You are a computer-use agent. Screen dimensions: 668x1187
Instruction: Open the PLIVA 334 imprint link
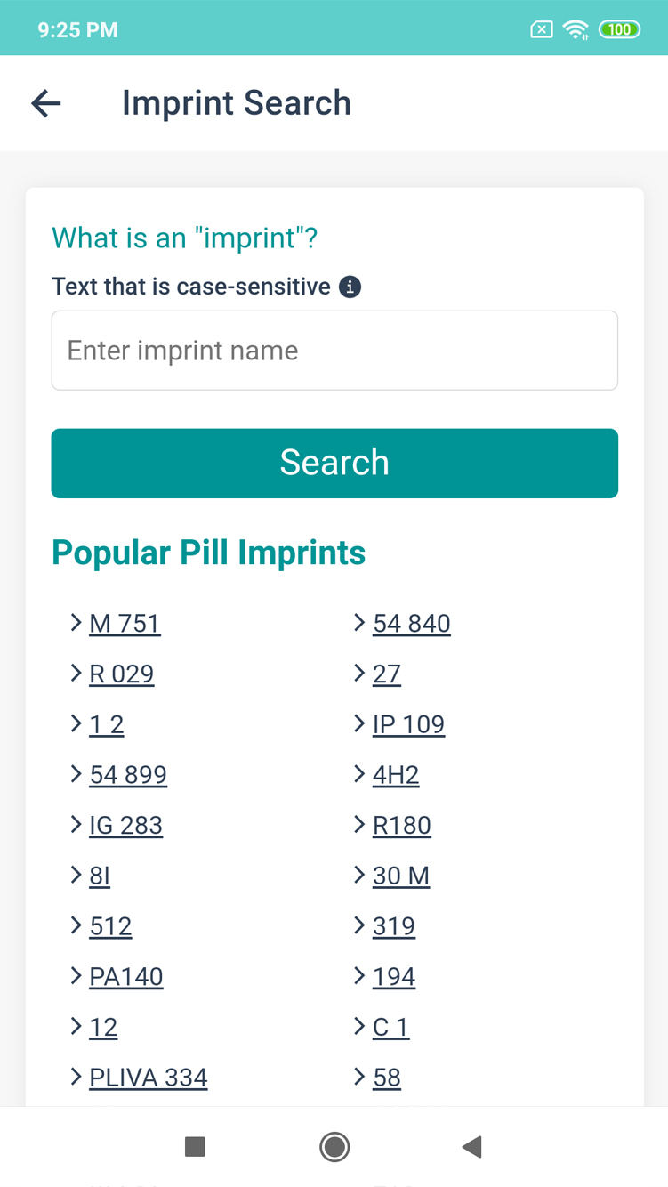149,1078
